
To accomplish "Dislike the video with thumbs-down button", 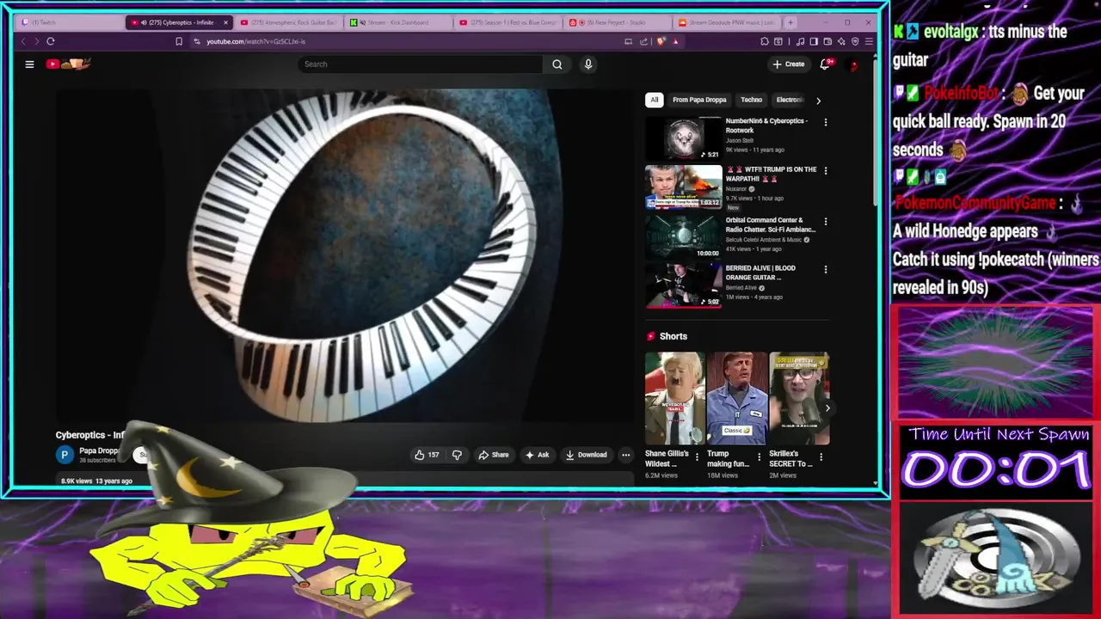I will click(x=457, y=455).
